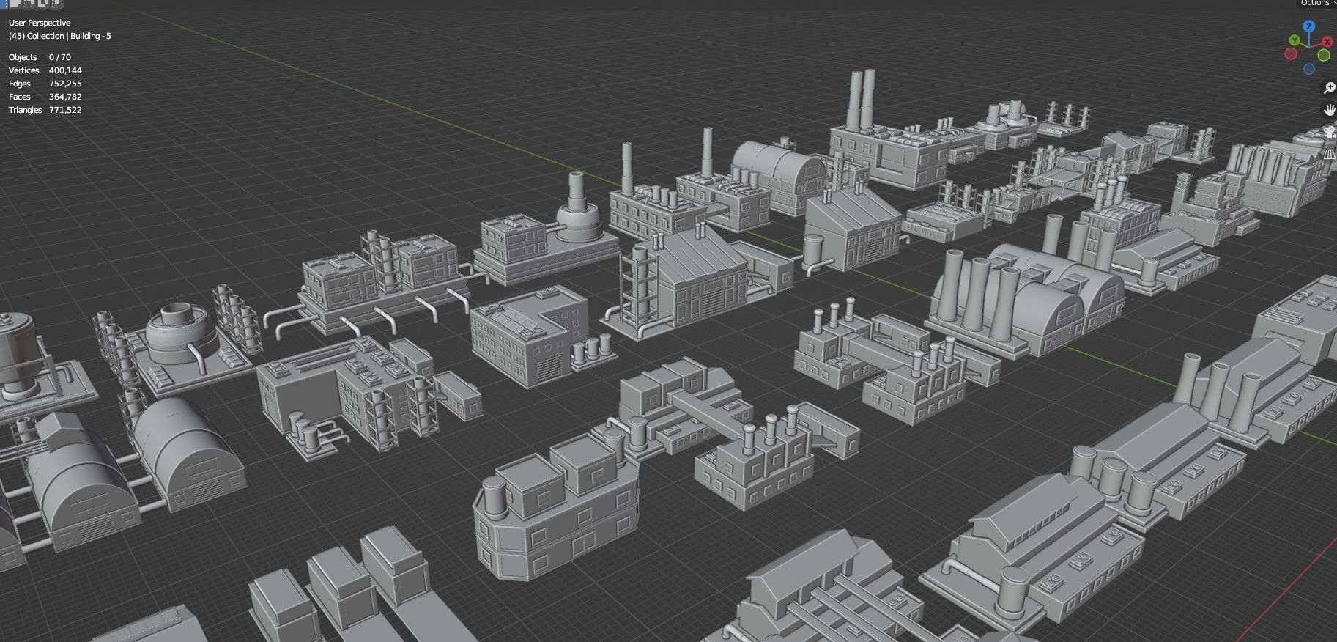Click the 'Objects' statistics label
This screenshot has height=642, width=1337.
point(23,57)
